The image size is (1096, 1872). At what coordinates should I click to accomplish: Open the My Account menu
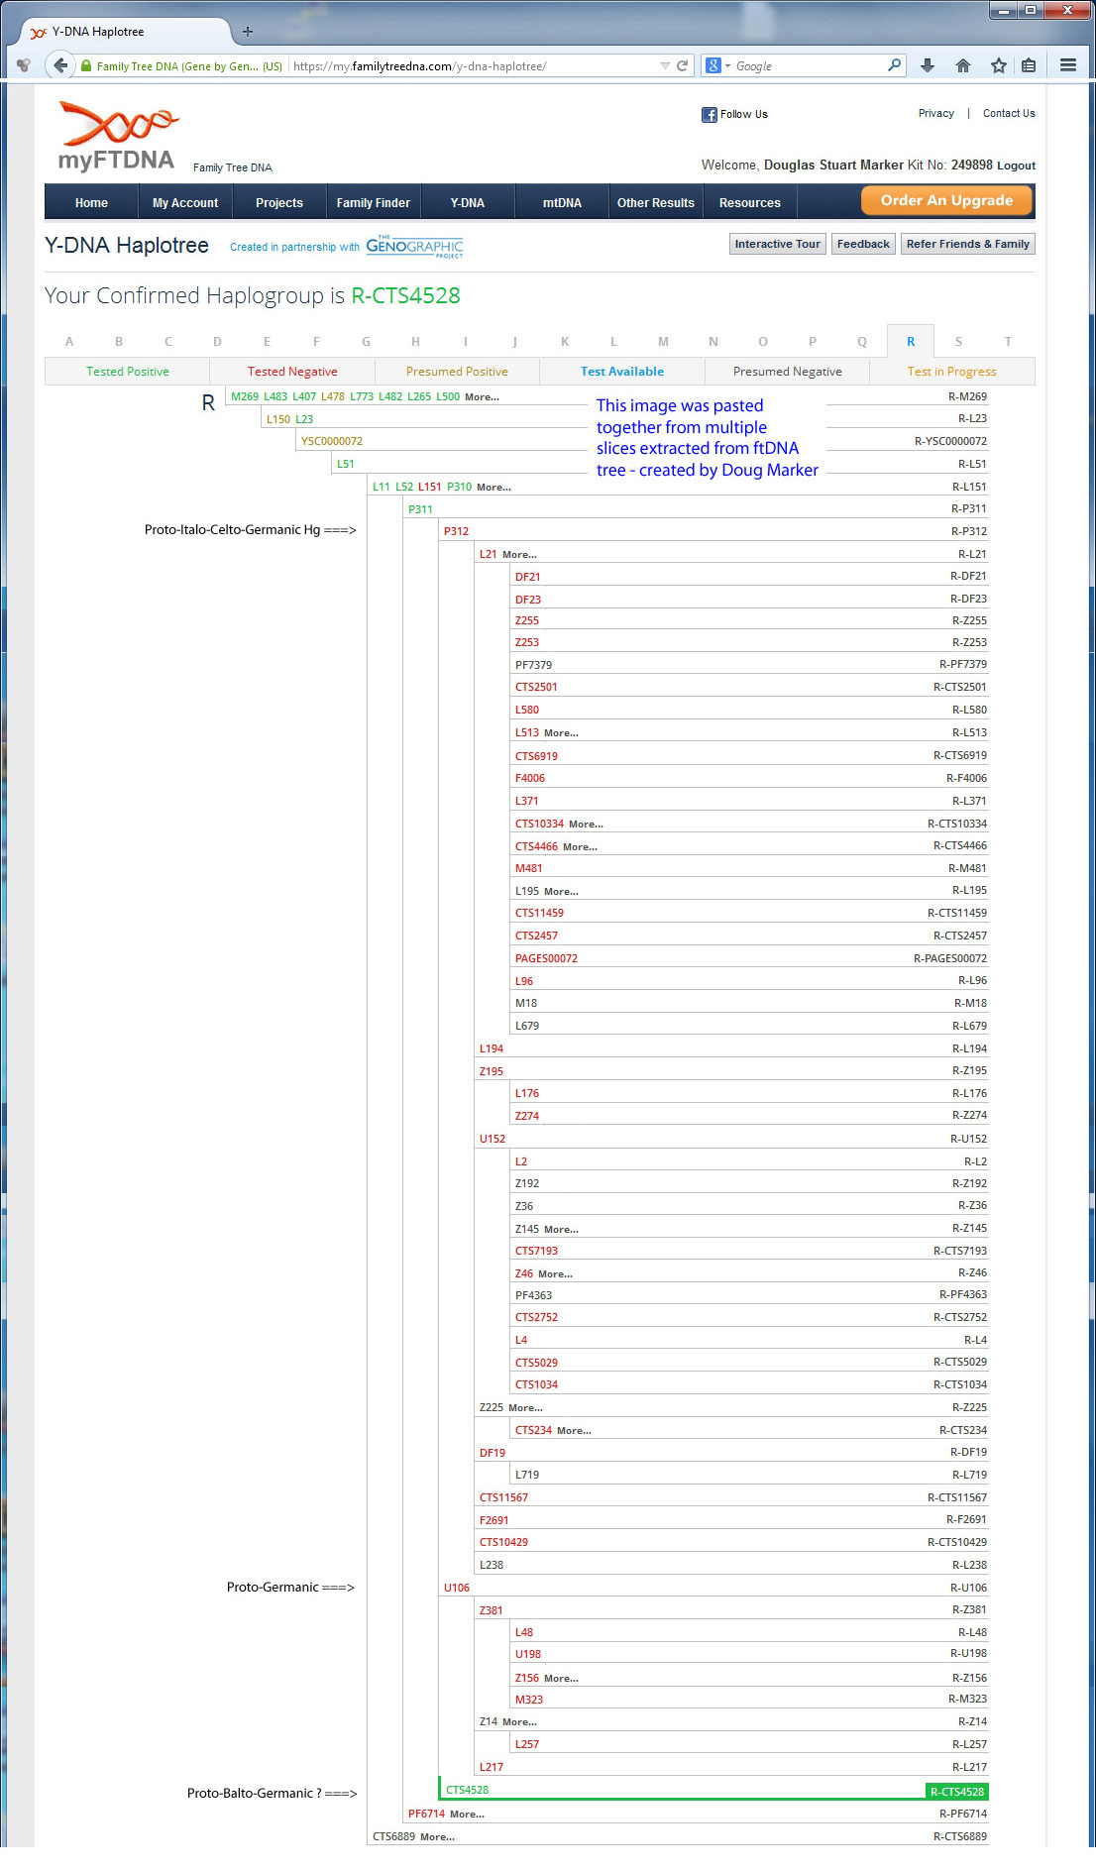(185, 202)
